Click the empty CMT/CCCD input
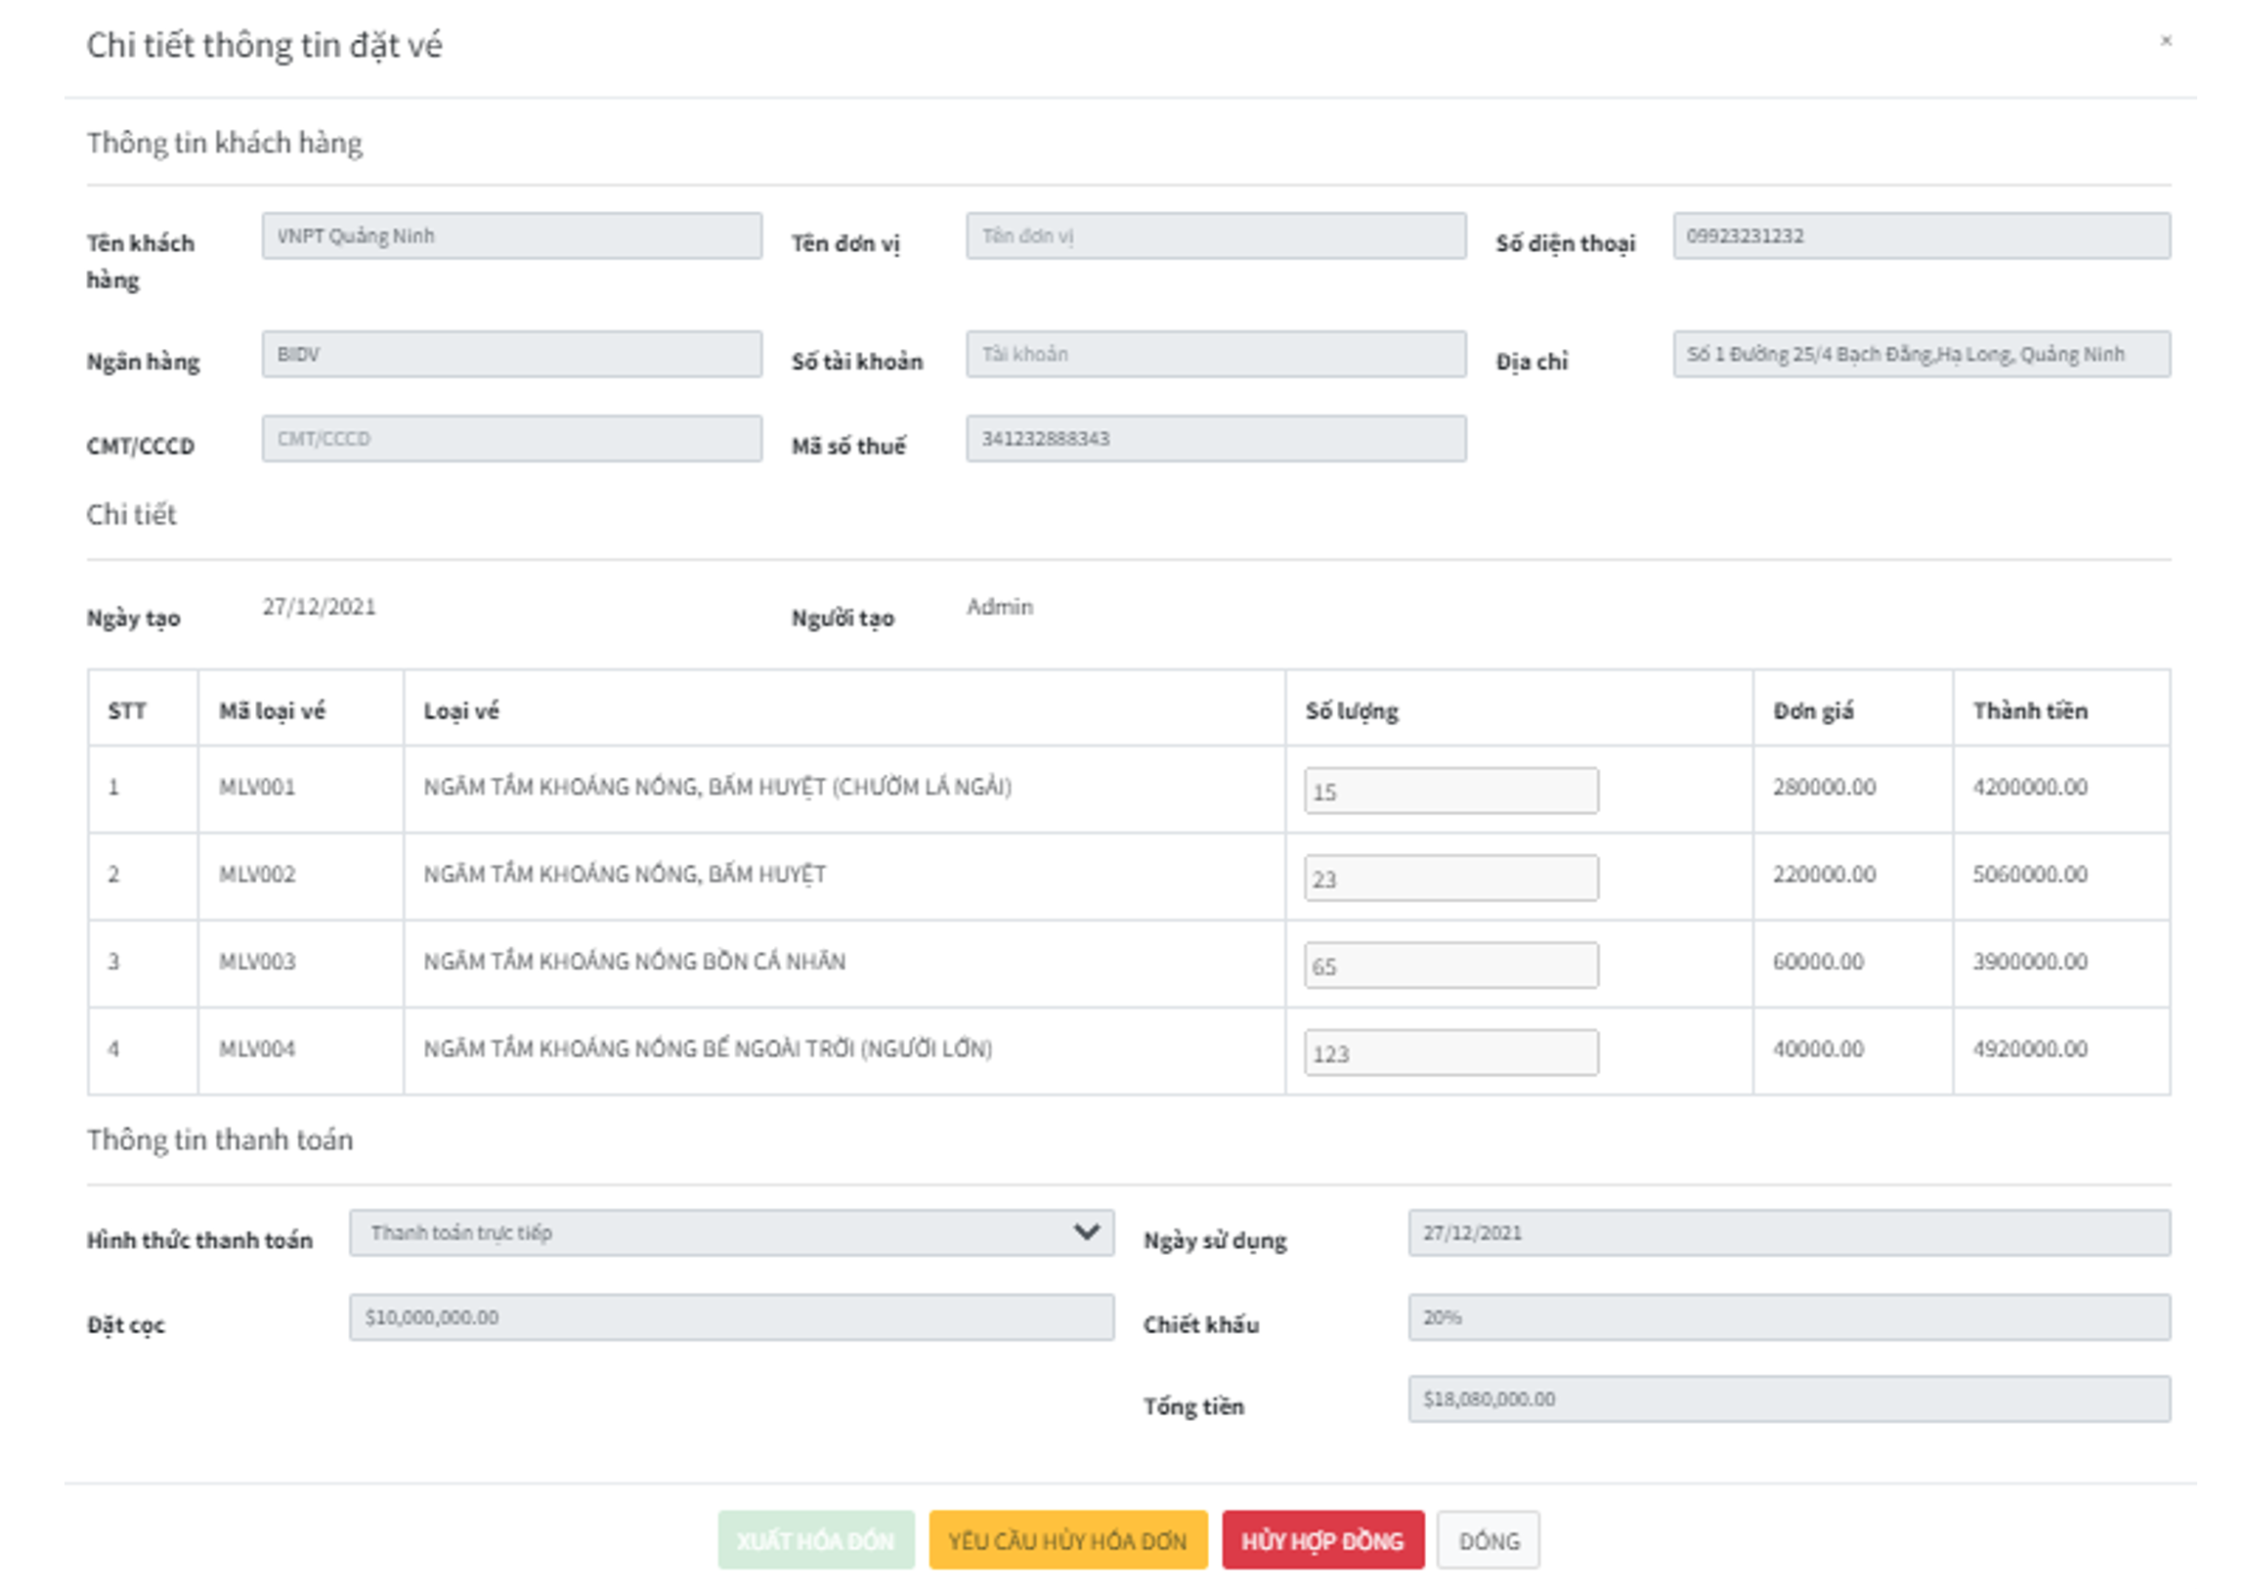The width and height of the screenshot is (2248, 1589). click(510, 440)
